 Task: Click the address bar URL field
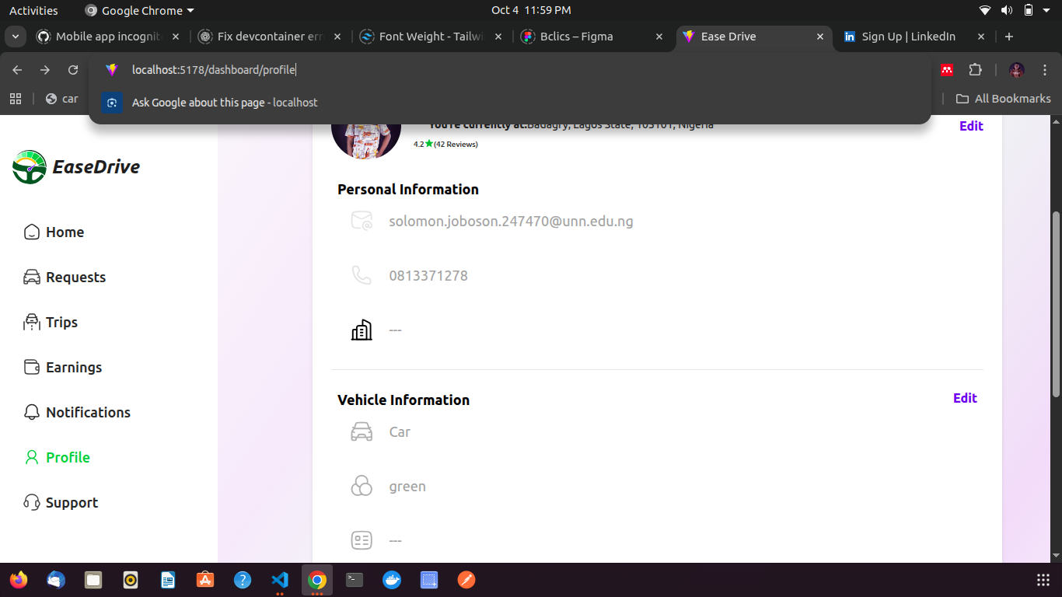(x=509, y=70)
